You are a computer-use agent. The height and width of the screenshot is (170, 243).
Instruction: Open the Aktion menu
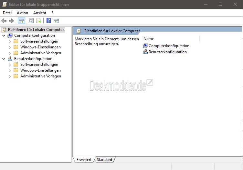point(23,13)
